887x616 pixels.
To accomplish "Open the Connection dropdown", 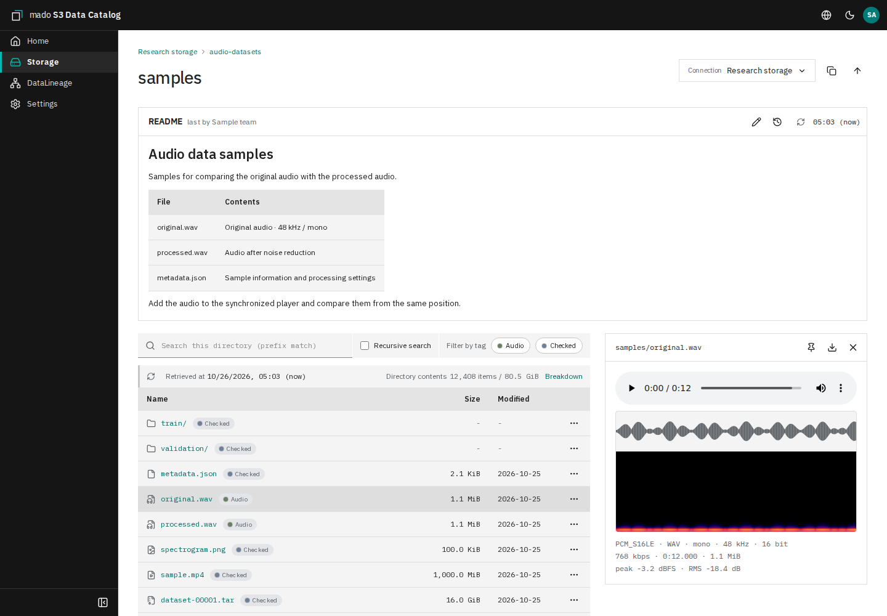I will click(x=747, y=71).
